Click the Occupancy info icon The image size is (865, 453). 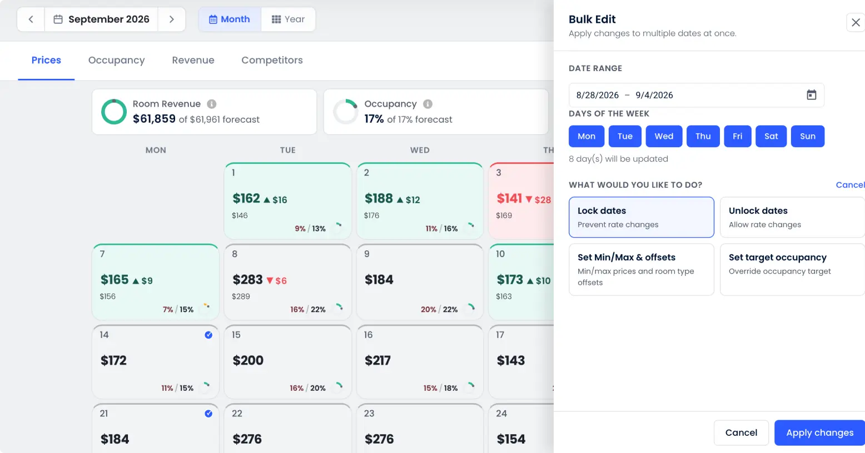427,104
